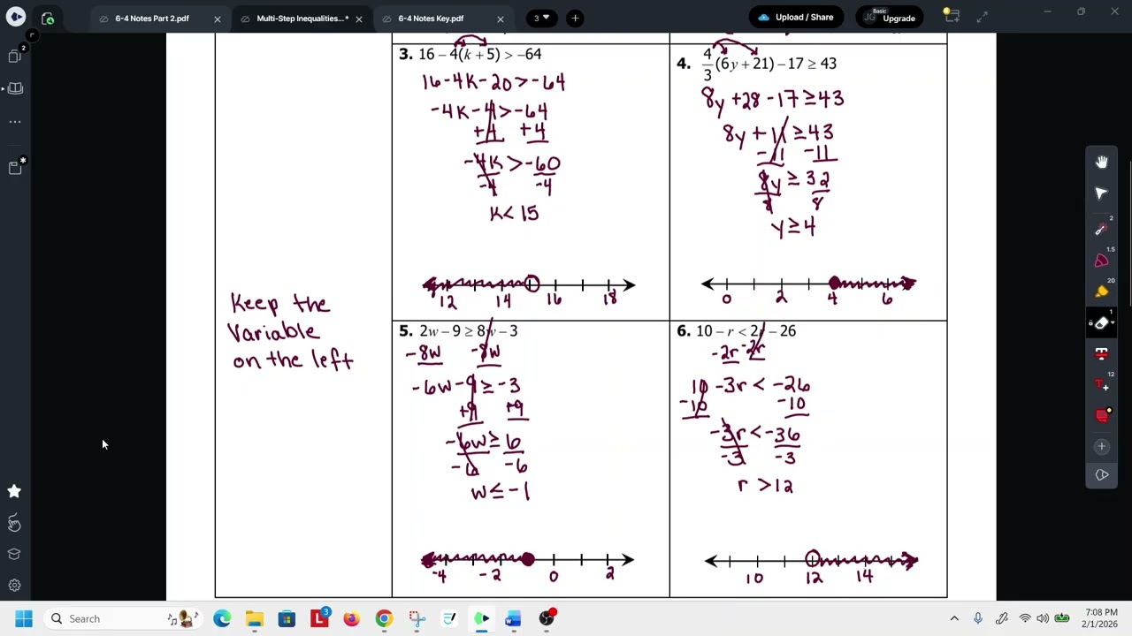Switch to Multi-Step Inequalities tab
The width and height of the screenshot is (1132, 636).
click(x=301, y=19)
